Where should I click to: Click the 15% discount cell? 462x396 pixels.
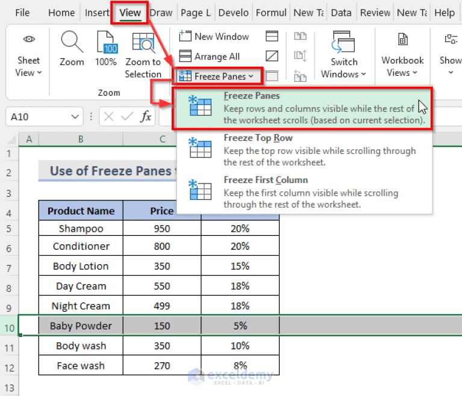click(240, 266)
